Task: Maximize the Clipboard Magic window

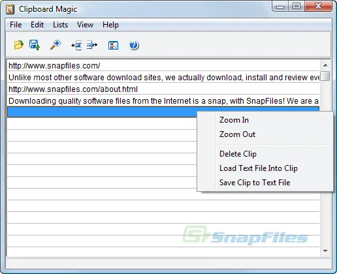Action: tap(297, 7)
